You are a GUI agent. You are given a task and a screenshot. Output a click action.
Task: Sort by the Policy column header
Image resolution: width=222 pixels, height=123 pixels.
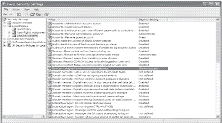click(x=92, y=19)
